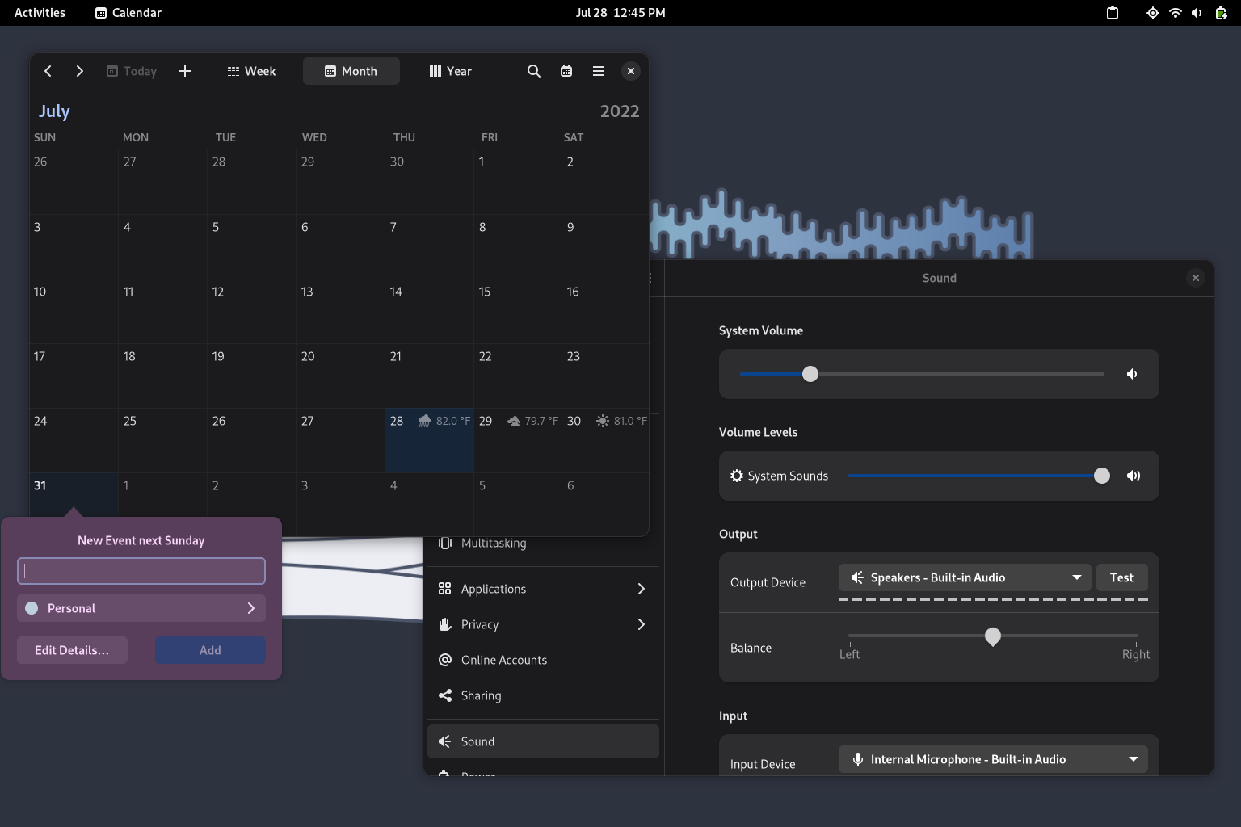Click the new event title input field

click(141, 571)
